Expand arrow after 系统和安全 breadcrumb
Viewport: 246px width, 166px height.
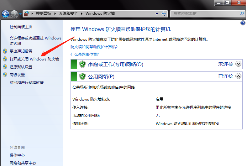point(82,14)
